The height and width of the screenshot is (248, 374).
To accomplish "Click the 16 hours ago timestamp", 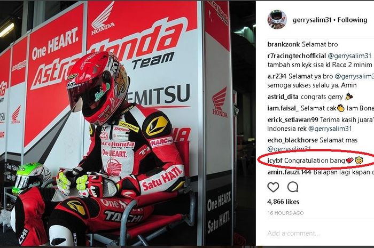I will coord(285,213).
